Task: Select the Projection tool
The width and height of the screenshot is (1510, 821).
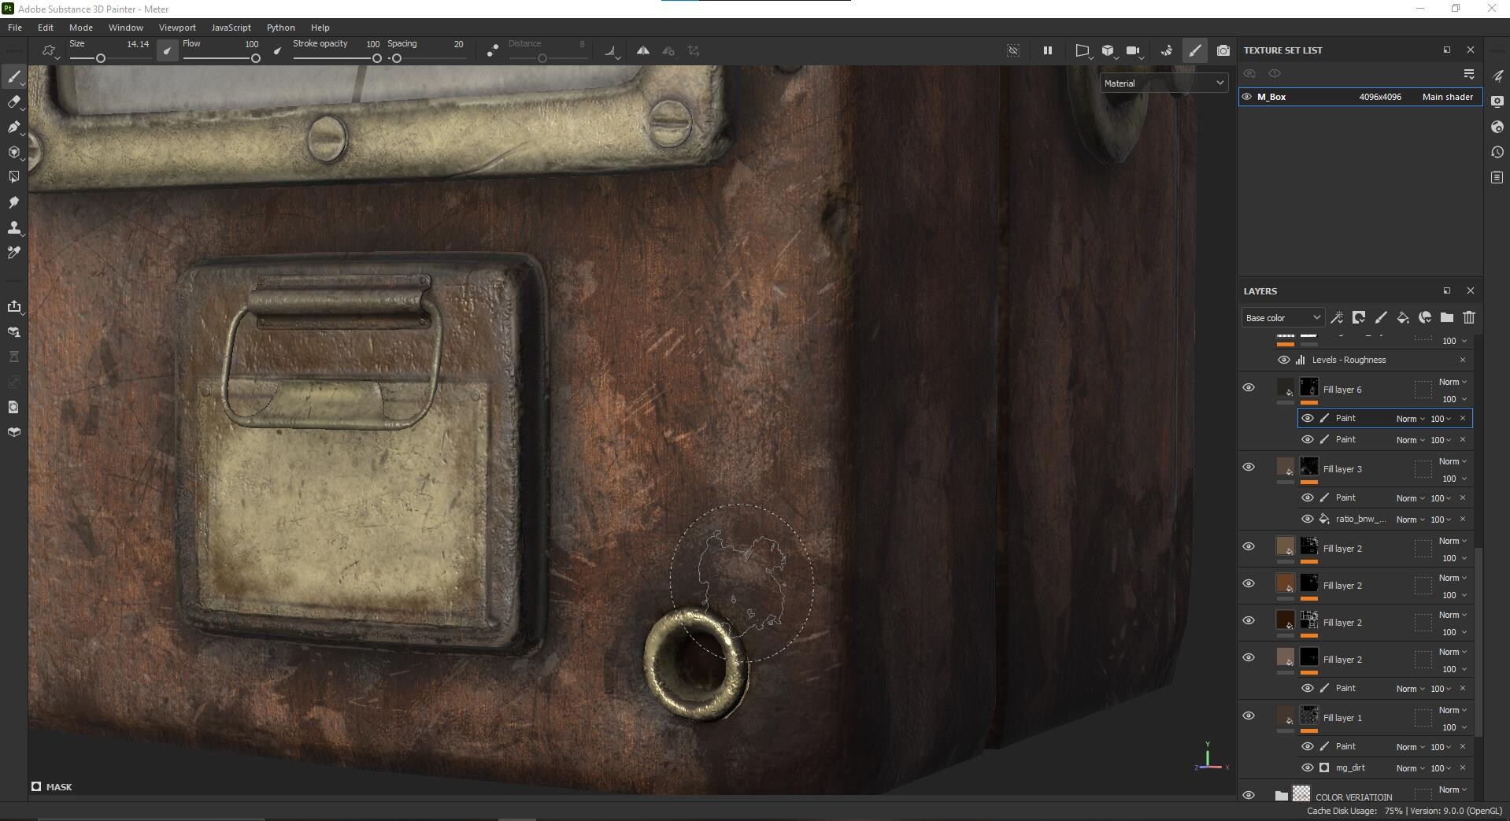Action: (x=14, y=127)
